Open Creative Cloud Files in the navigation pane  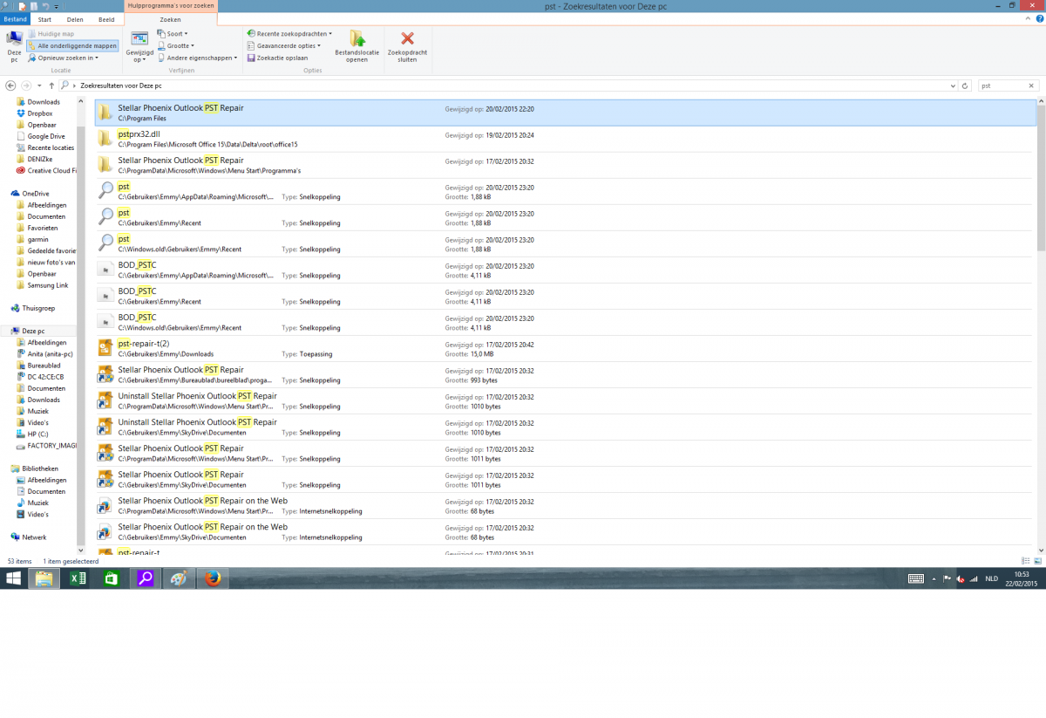46,170
